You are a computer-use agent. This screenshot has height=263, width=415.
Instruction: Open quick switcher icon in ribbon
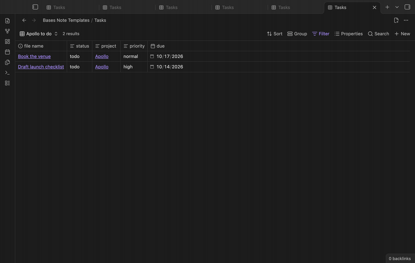click(7, 21)
